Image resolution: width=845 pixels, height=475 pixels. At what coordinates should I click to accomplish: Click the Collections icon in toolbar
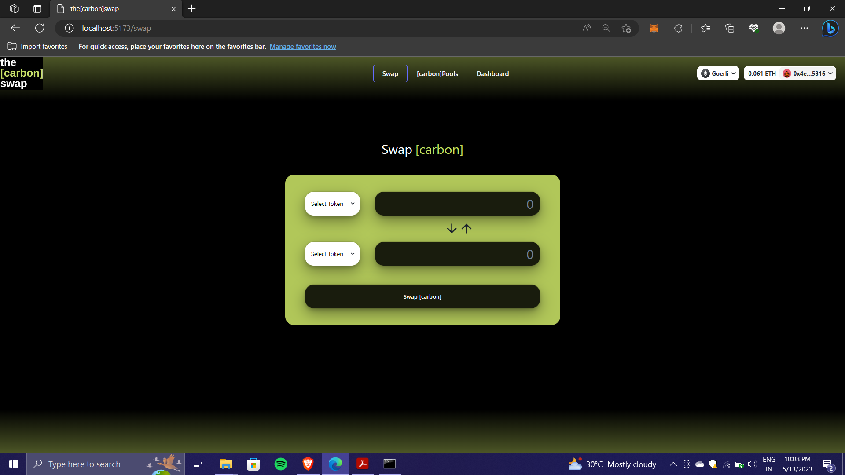tap(730, 28)
